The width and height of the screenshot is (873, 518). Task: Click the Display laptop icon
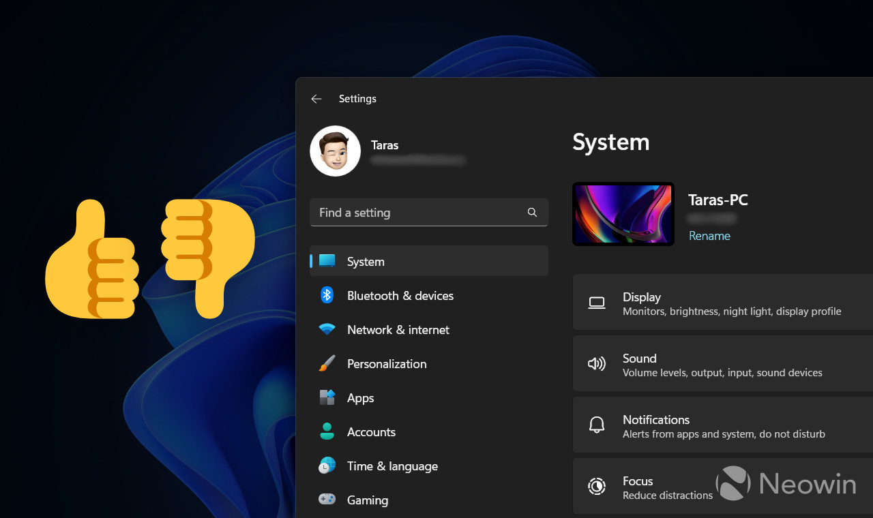click(x=597, y=303)
